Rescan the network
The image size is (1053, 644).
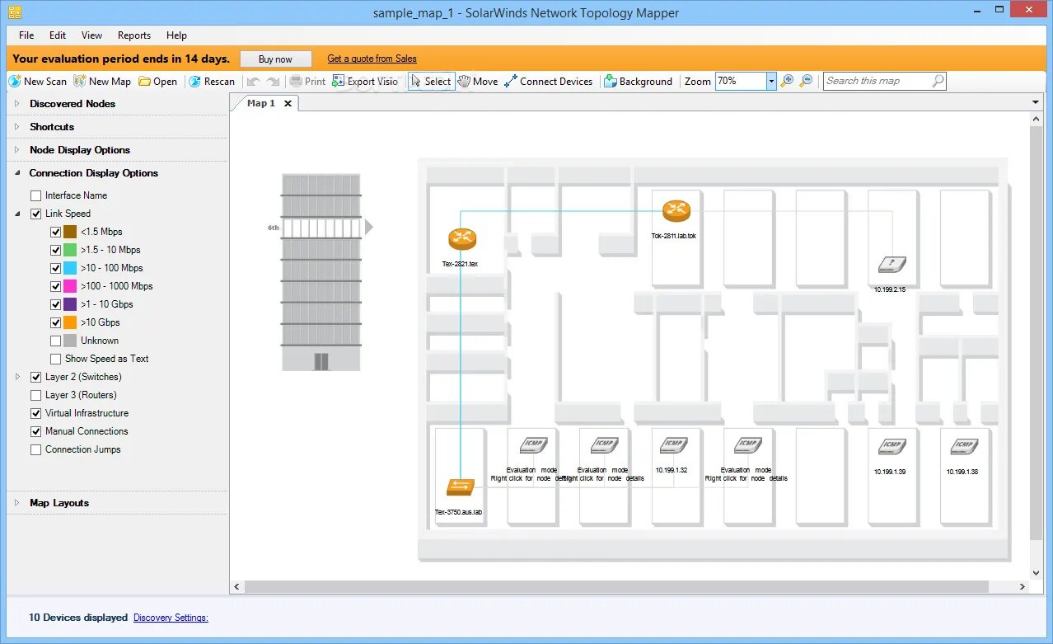coord(212,81)
